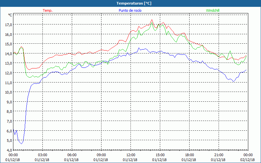Click the 9,0 y-axis value

[x=10, y=102]
